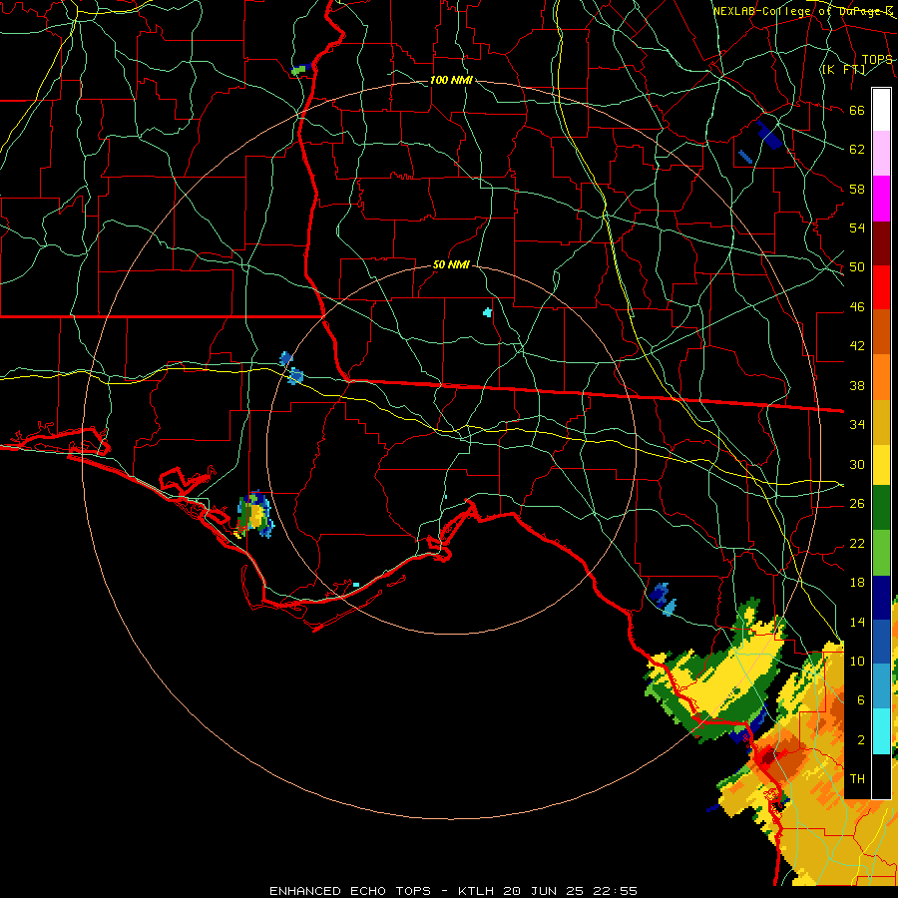
Task: Click the dark orange legend swatch
Action: (881, 332)
